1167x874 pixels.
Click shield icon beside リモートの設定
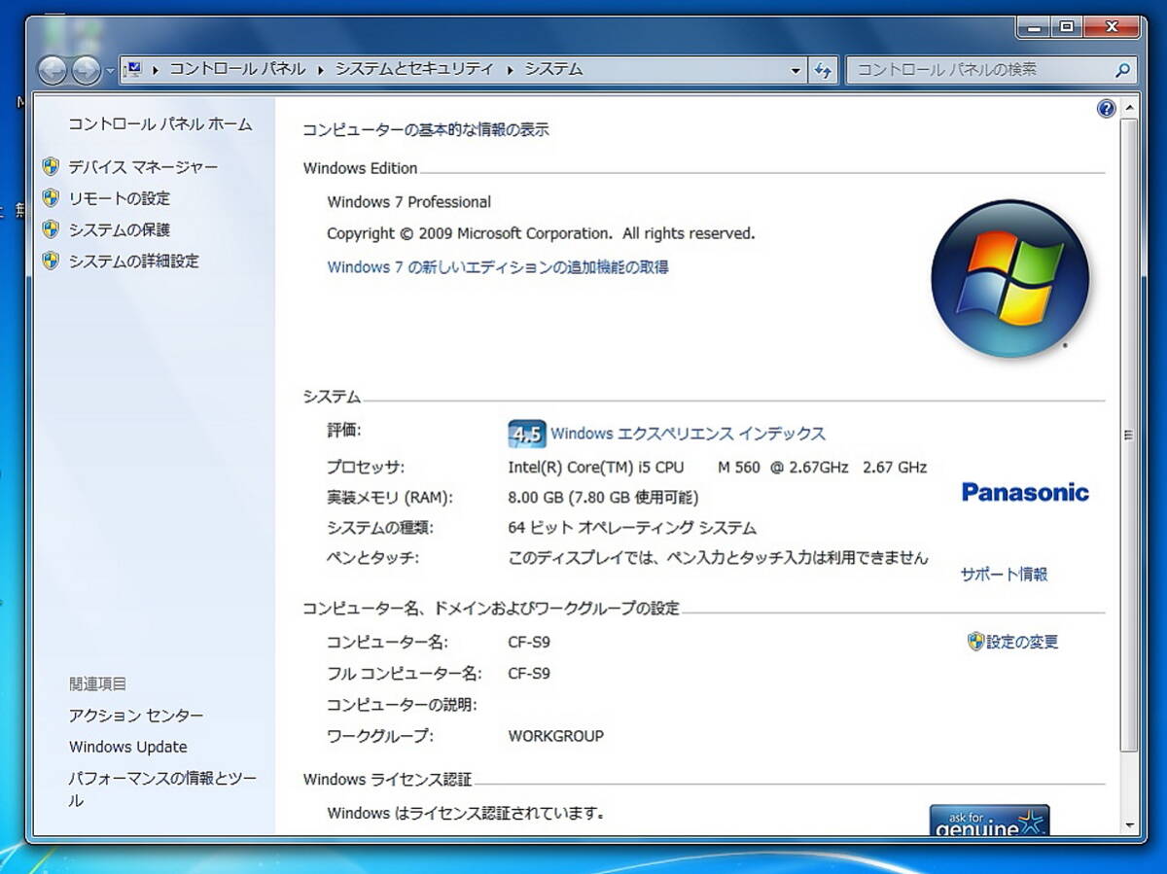52,198
